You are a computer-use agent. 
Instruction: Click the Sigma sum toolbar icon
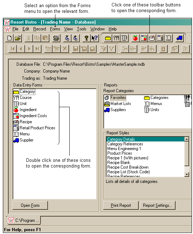click(185, 49)
